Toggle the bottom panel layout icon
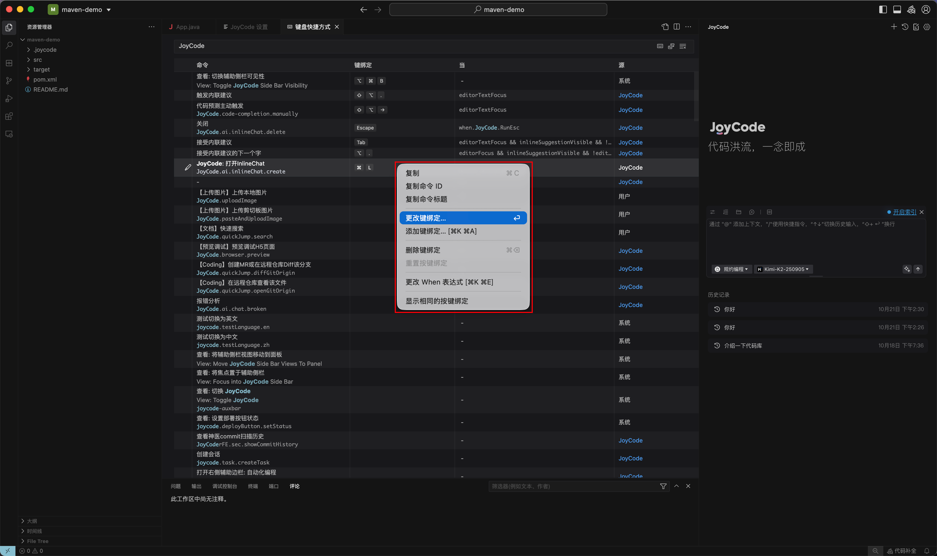The width and height of the screenshot is (937, 556). click(897, 10)
